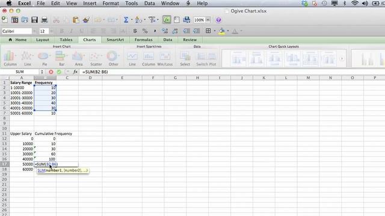Click the yellow Fill Color bucket
The image size is (385, 216).
[x=221, y=31]
